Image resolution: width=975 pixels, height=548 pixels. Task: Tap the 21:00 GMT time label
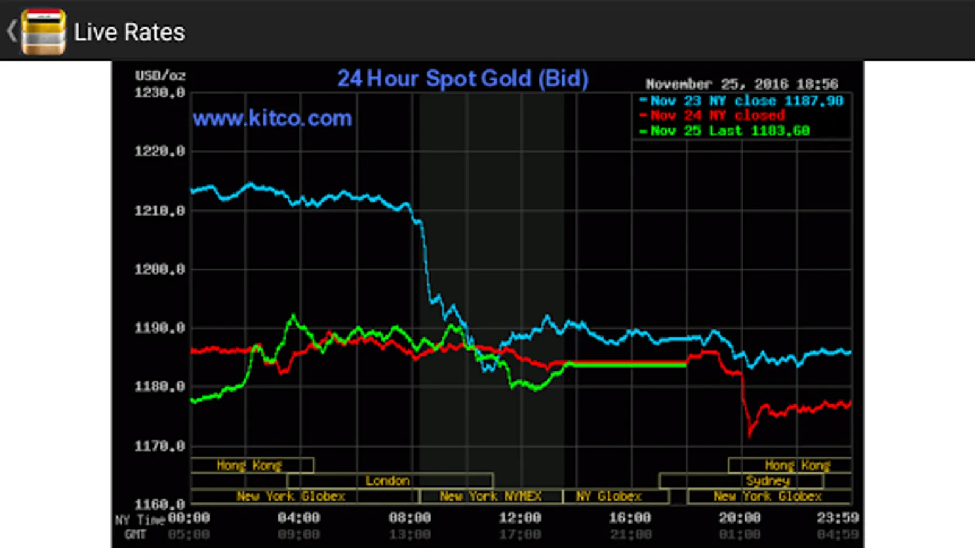[630, 535]
